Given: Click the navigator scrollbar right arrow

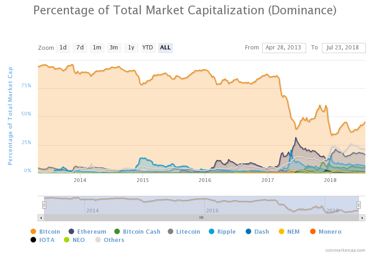Looking at the screenshot, I should [362, 218].
